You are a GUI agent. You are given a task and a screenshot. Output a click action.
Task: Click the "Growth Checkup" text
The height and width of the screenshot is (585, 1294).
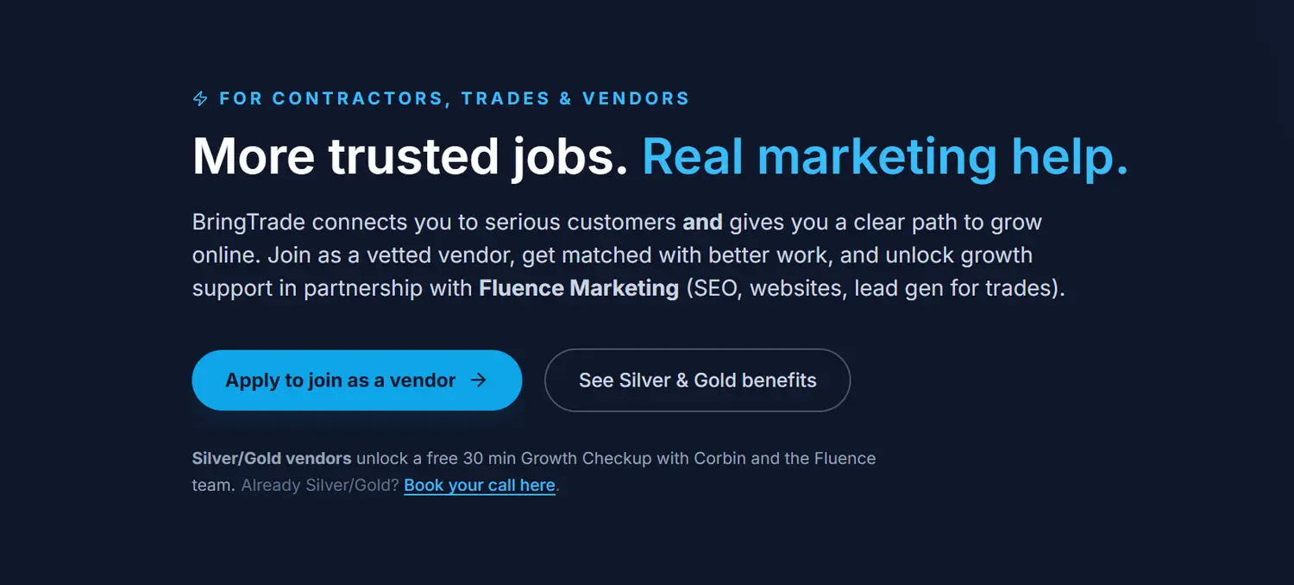586,458
